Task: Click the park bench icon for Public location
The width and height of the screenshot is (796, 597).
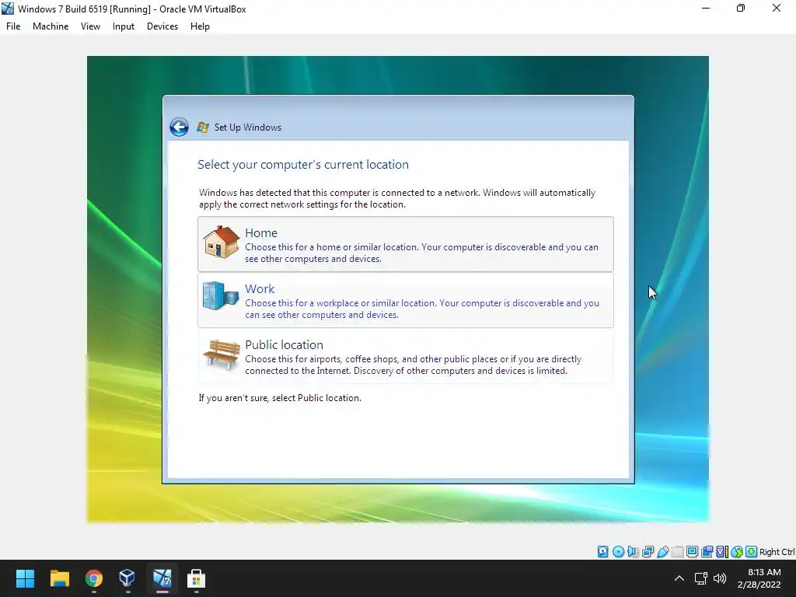Action: [222, 354]
